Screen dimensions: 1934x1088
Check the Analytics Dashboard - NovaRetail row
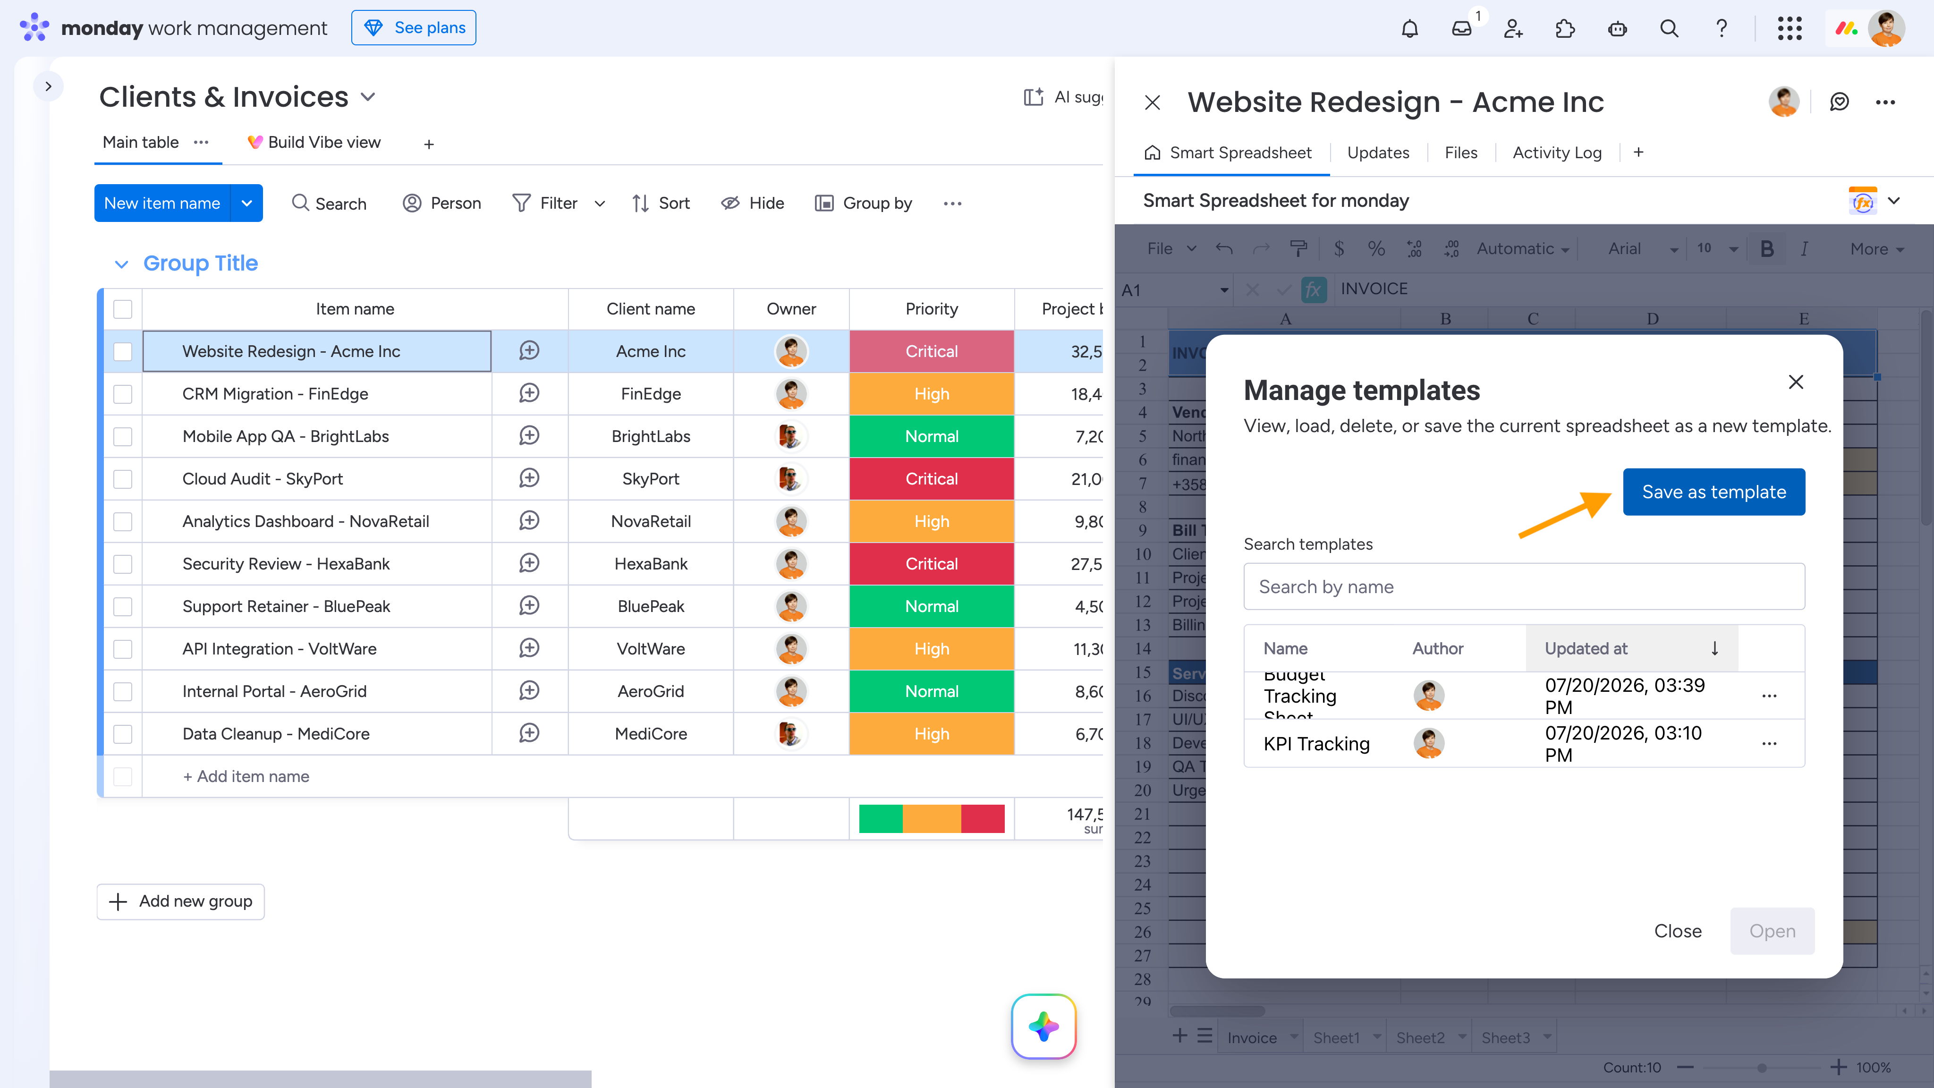[x=122, y=521]
